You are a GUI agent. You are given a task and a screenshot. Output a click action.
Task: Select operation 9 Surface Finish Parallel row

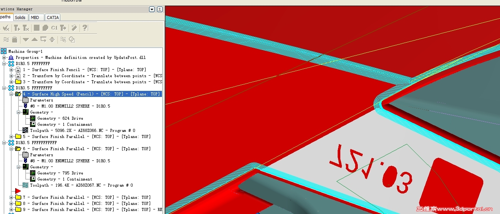pos(92,209)
